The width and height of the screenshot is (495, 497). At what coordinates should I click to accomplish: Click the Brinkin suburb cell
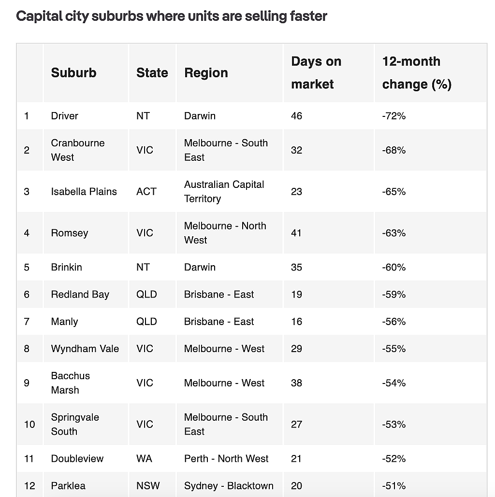[x=86, y=267]
